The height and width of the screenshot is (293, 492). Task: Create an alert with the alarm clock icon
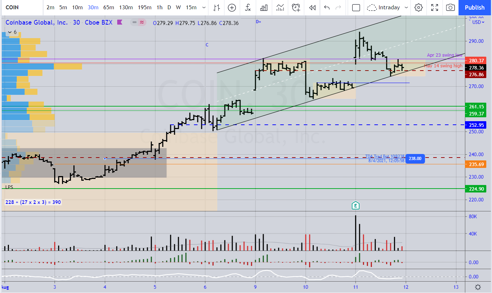[296, 7]
